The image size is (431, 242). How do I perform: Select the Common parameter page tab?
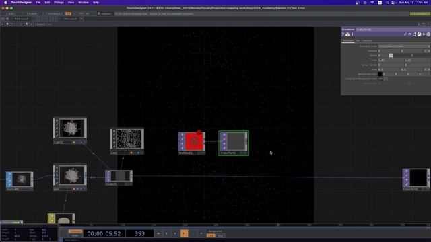tap(366, 40)
